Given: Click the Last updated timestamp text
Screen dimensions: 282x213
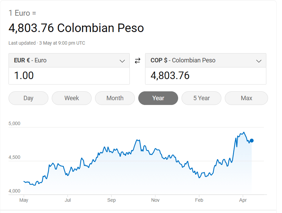Looking at the screenshot, I should coord(47,43).
